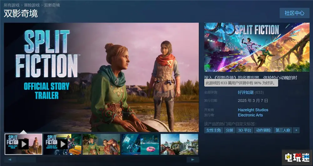Select 双影奇境 in the breadcrumb

point(52,5)
